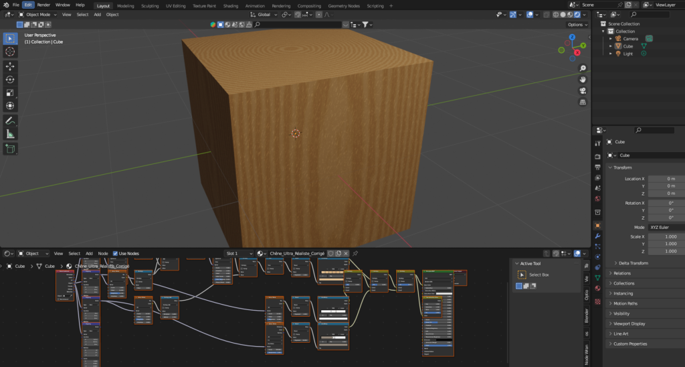
Task: Activate the Rotate tool
Action: 11,80
